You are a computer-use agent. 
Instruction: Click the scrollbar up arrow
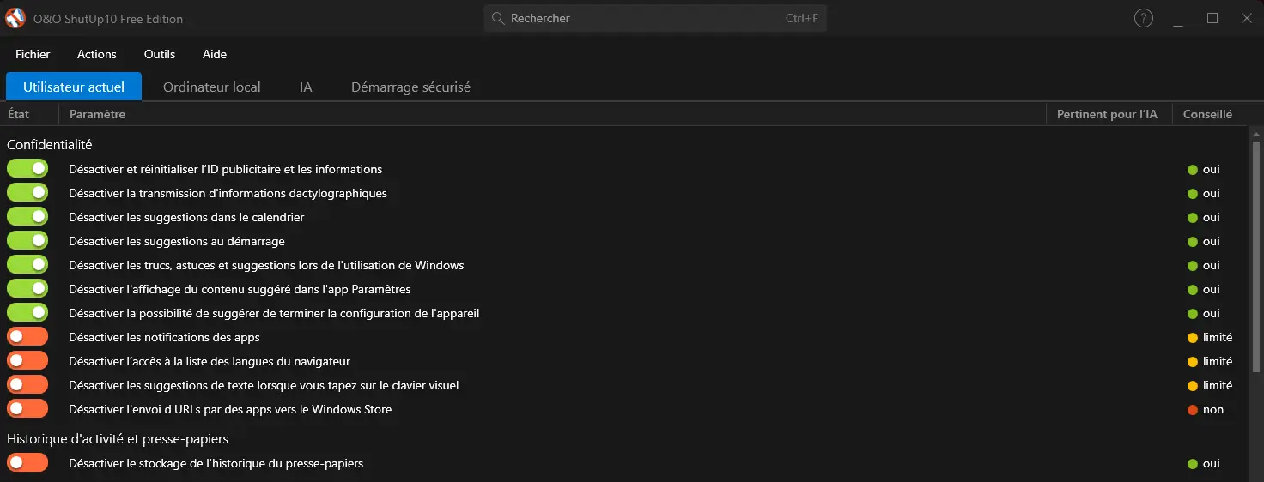pyautogui.click(x=1257, y=135)
